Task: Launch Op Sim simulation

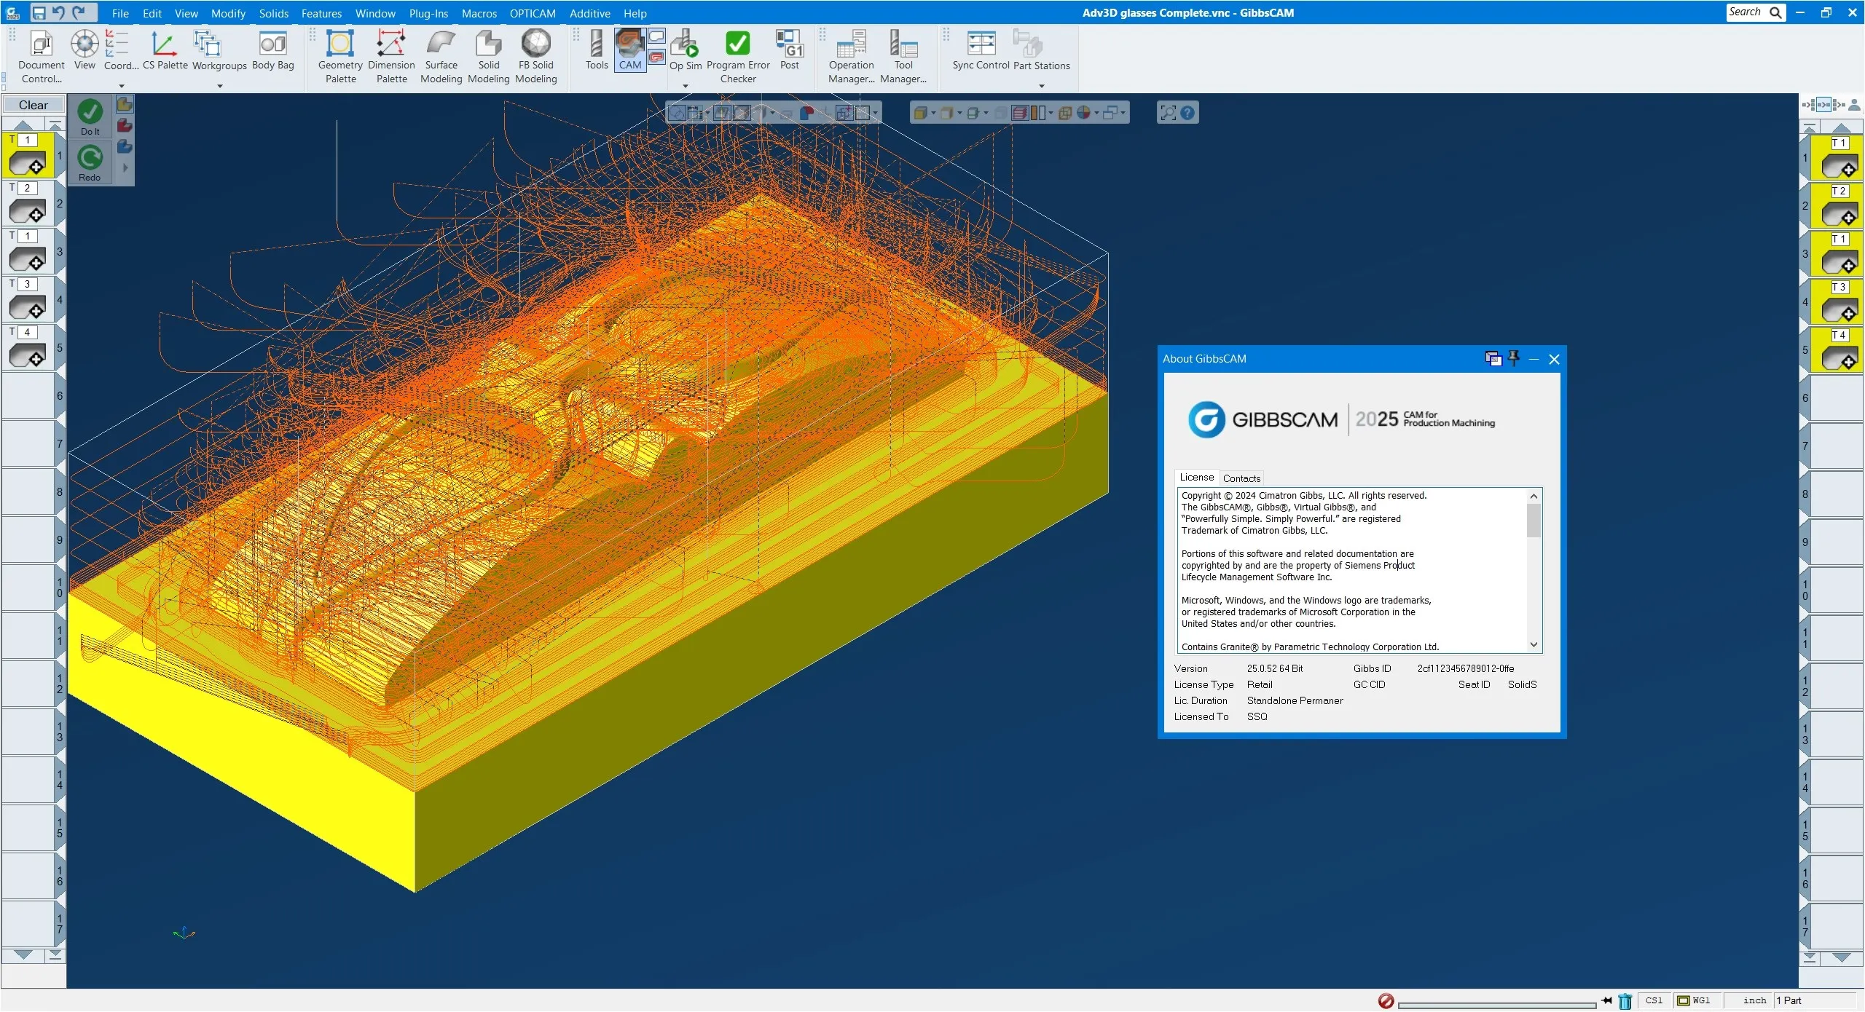Action: (x=685, y=51)
